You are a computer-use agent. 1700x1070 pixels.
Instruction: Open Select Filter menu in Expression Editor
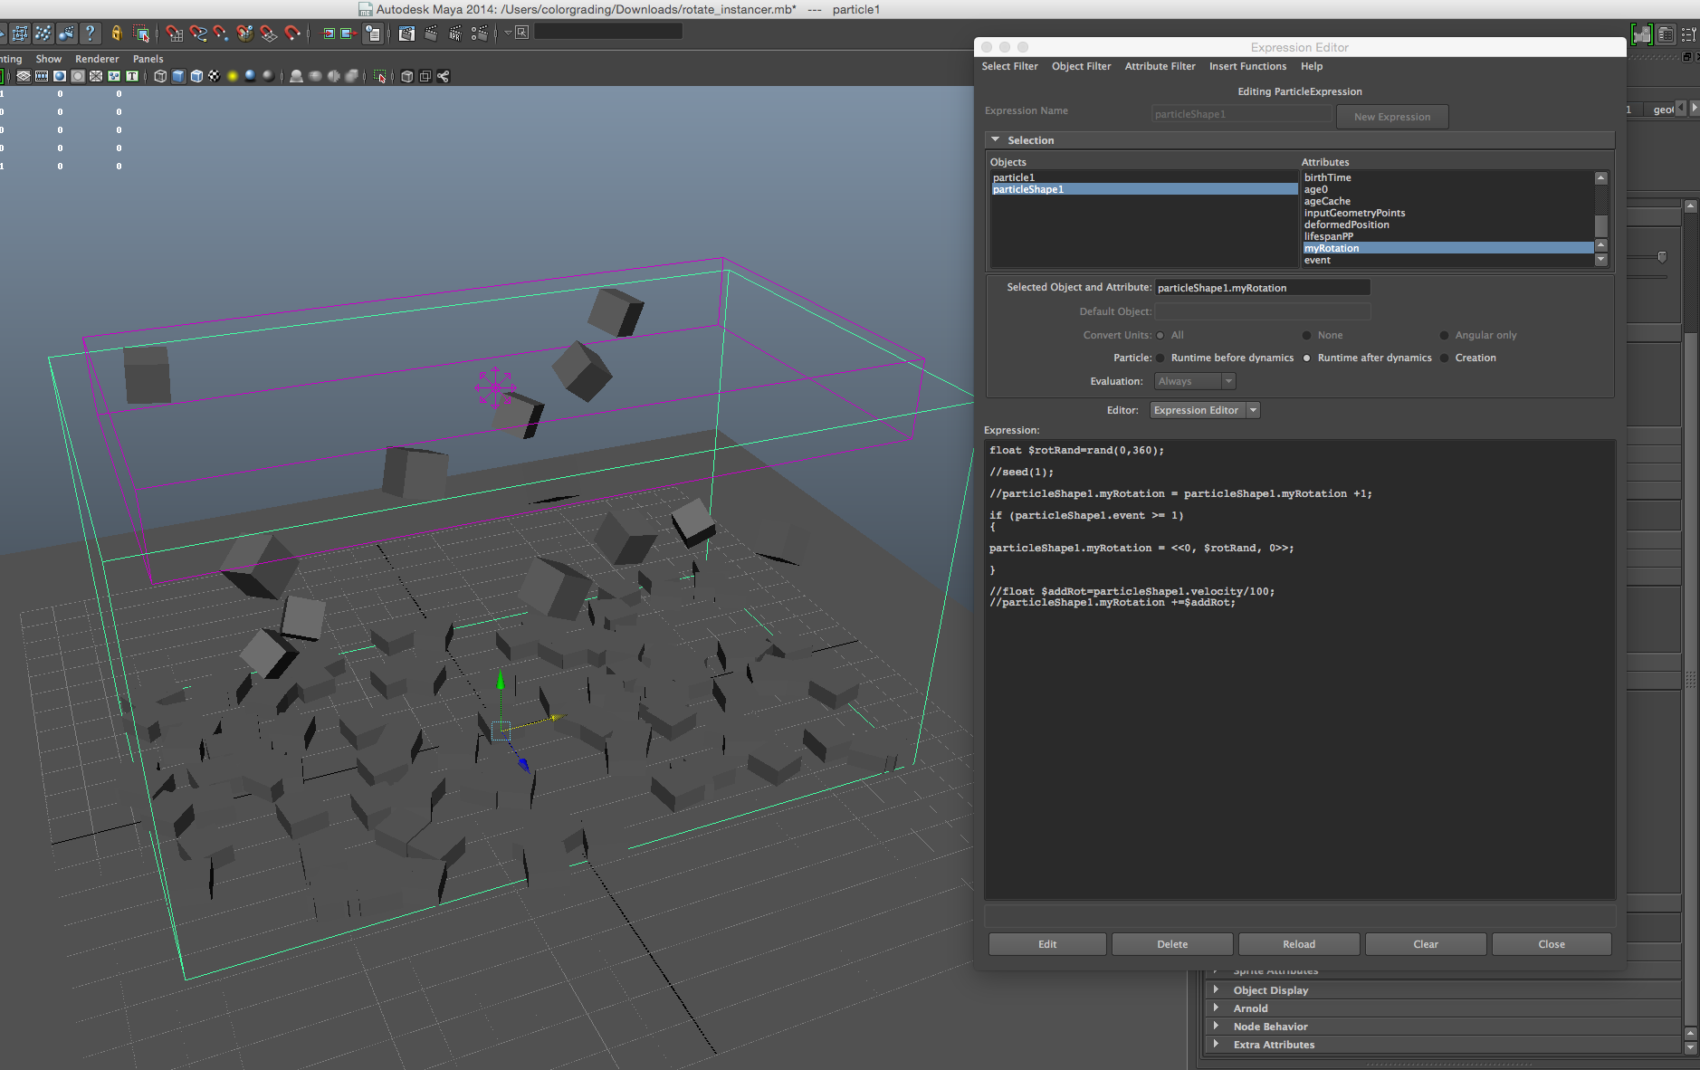(1009, 67)
